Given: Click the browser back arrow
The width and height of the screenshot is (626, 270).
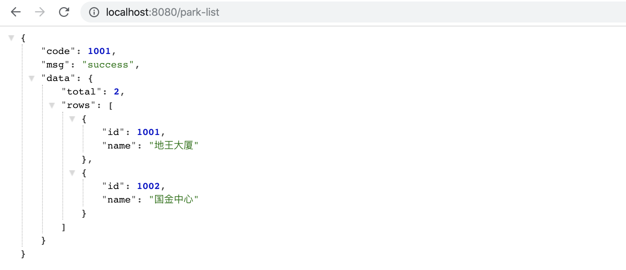Looking at the screenshot, I should (16, 12).
